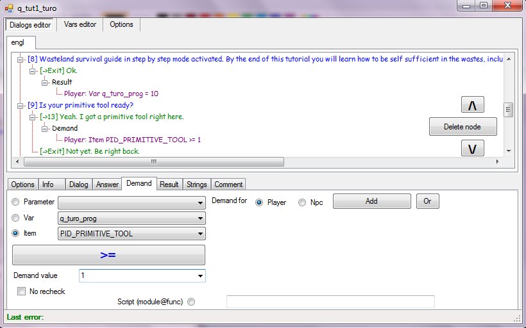The width and height of the screenshot is (526, 328).
Task: Click the Add demand button
Action: 371,201
